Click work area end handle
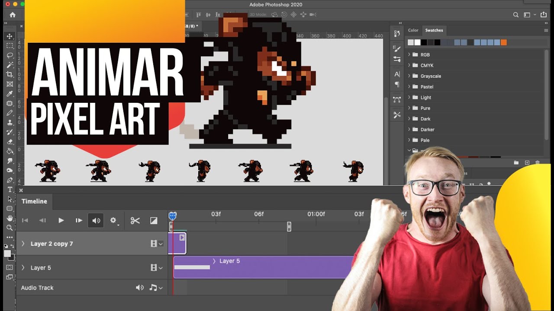 coord(289,226)
